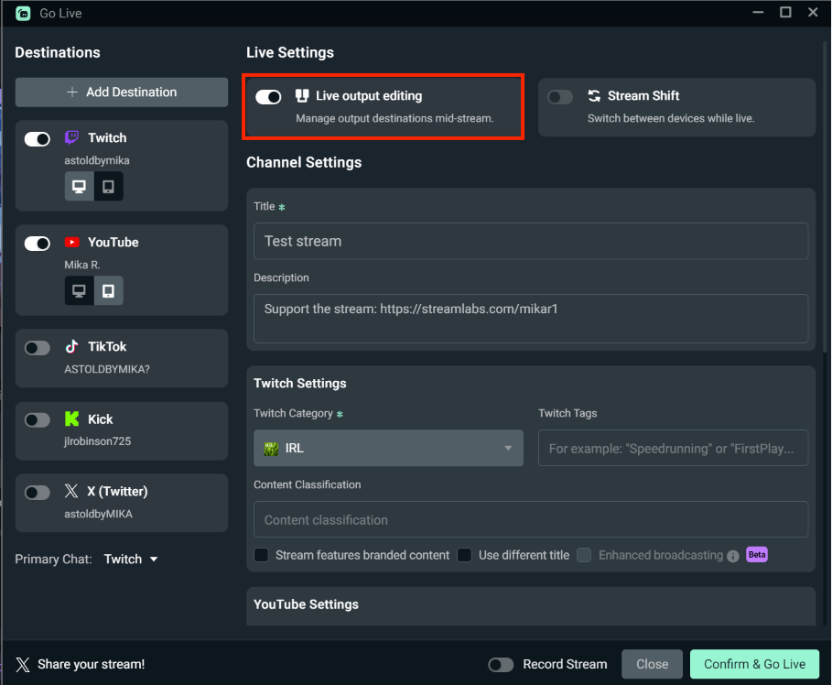Click the Twitch Settings heading
The width and height of the screenshot is (832, 685).
(300, 384)
